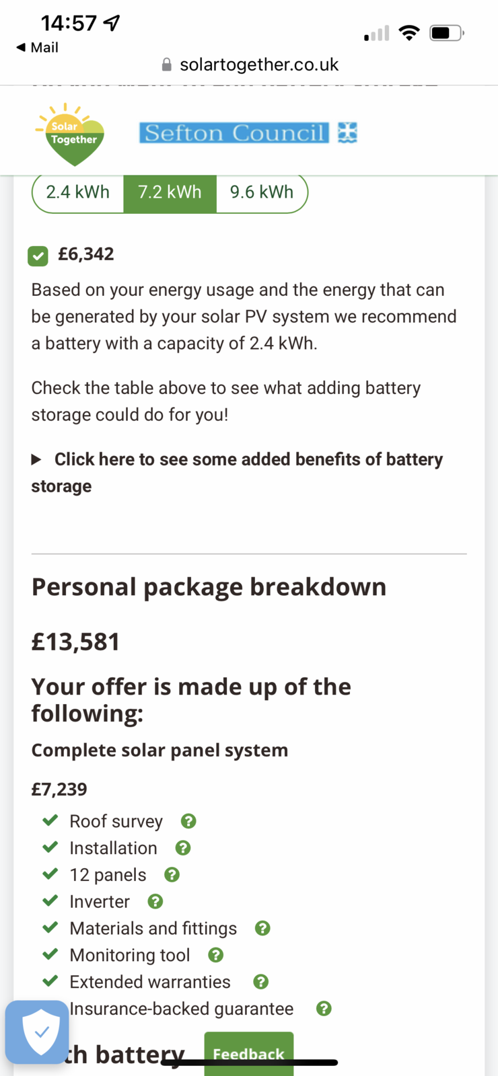Tap the blue shield privacy badge
This screenshot has width=498, height=1076.
(x=37, y=1032)
